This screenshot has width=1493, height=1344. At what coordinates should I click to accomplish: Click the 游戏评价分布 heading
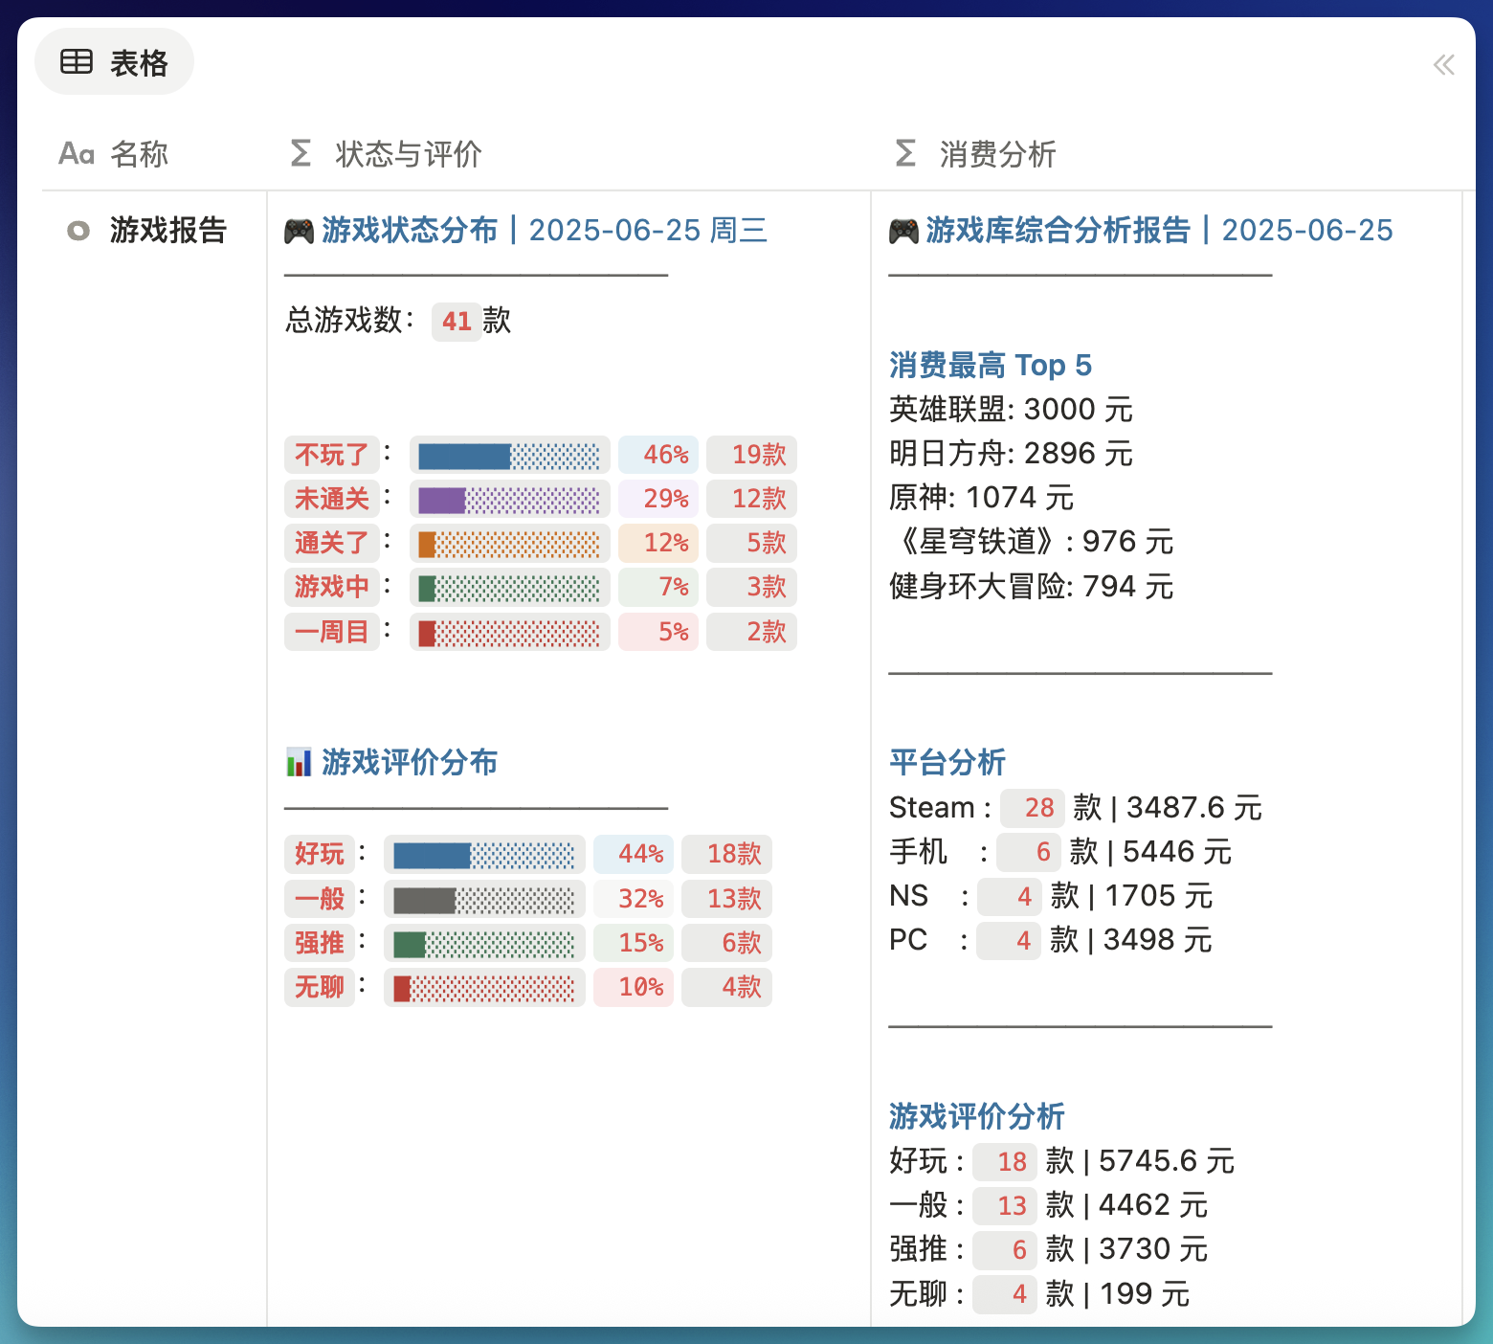pos(410,763)
